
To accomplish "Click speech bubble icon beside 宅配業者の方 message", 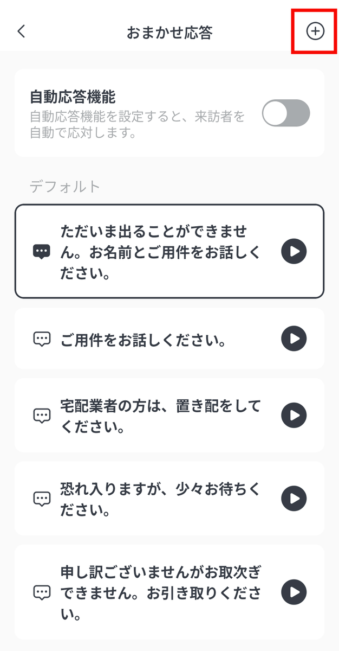I will (42, 416).
